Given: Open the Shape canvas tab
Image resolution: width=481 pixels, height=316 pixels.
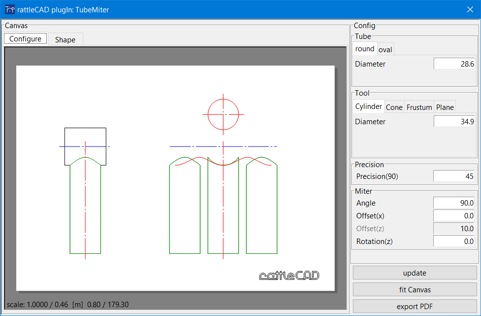Looking at the screenshot, I should click(66, 39).
